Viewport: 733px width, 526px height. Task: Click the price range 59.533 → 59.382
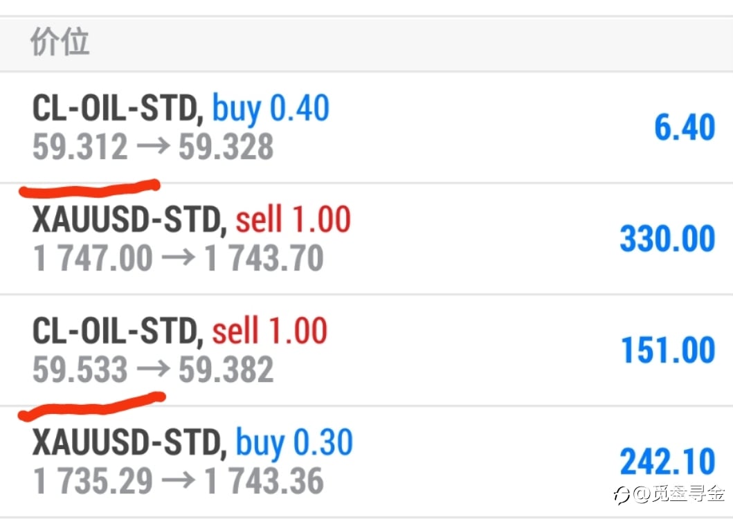pyautogui.click(x=153, y=370)
